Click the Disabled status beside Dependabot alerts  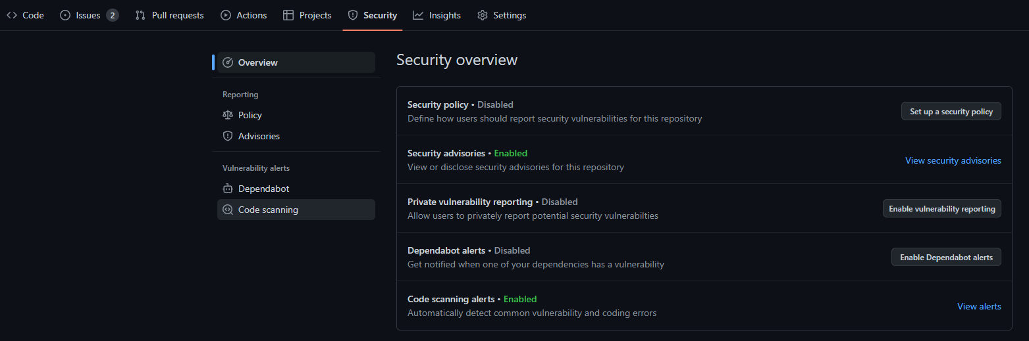click(x=512, y=250)
